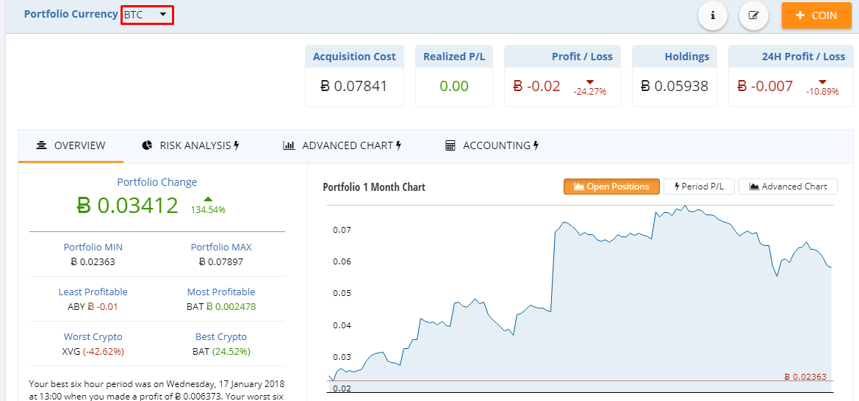Click the Profit / Loss red down arrow
The width and height of the screenshot is (859, 401).
click(x=590, y=82)
